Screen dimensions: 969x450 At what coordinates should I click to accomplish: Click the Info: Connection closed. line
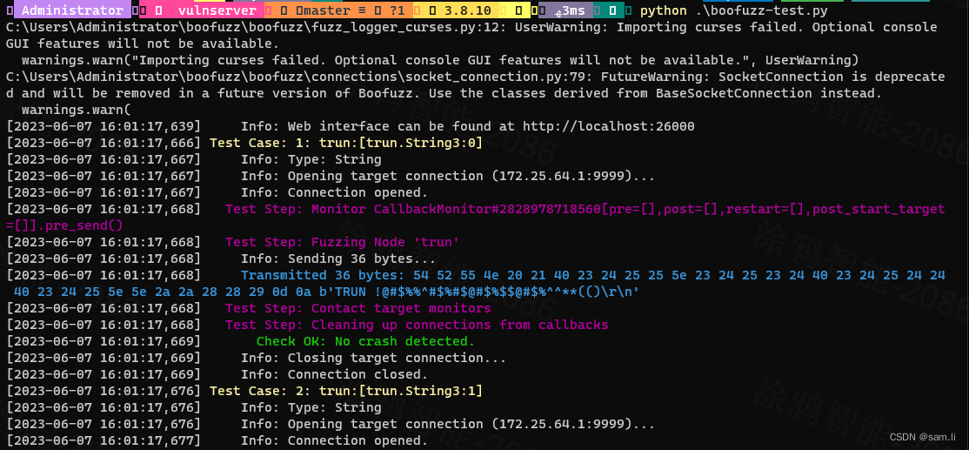(x=334, y=374)
